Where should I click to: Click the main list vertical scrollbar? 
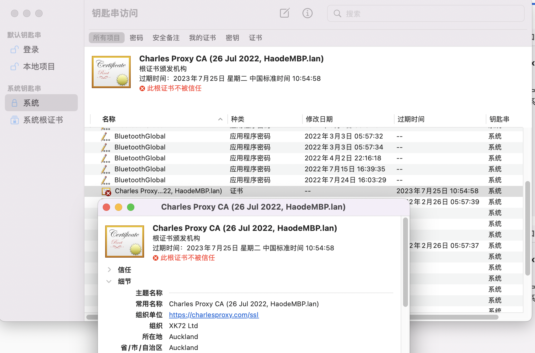(x=528, y=228)
